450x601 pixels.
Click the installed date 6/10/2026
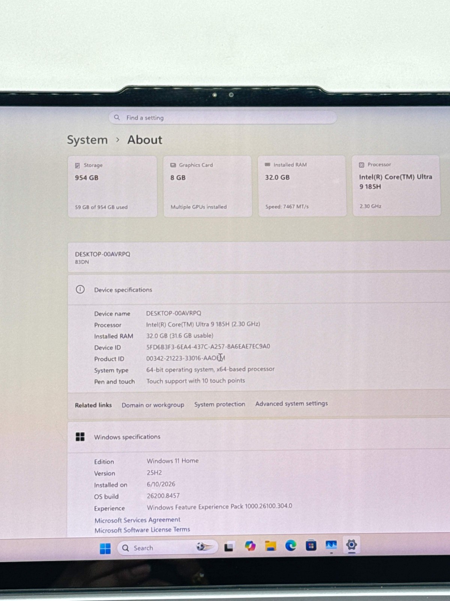click(161, 484)
